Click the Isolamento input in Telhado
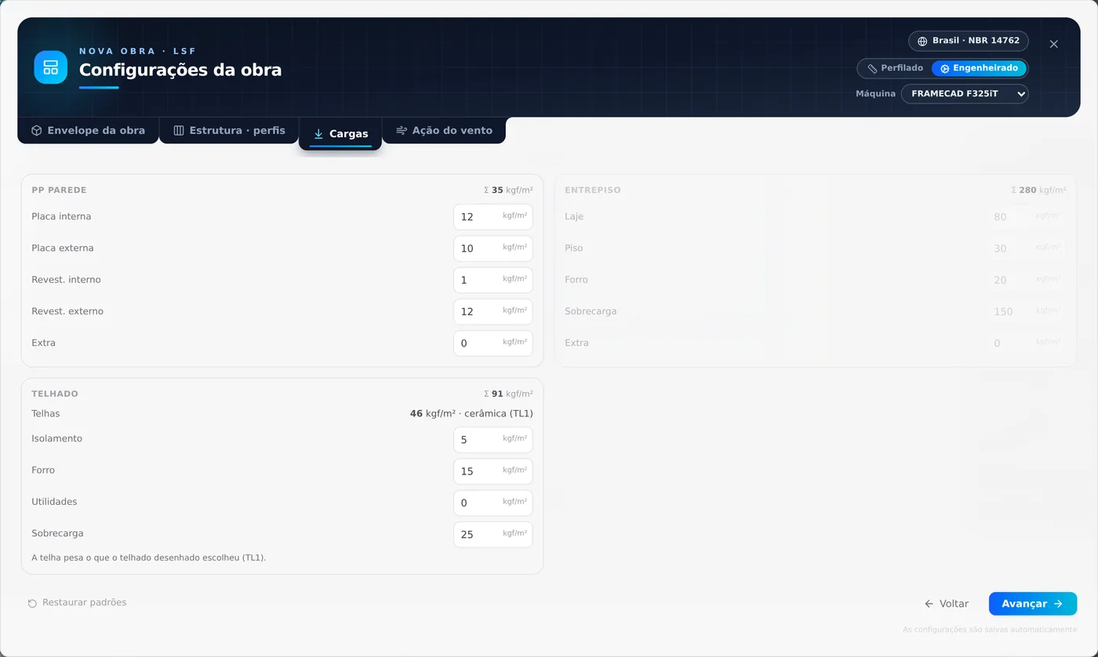Screen dimensions: 1098x657 click(x=493, y=440)
